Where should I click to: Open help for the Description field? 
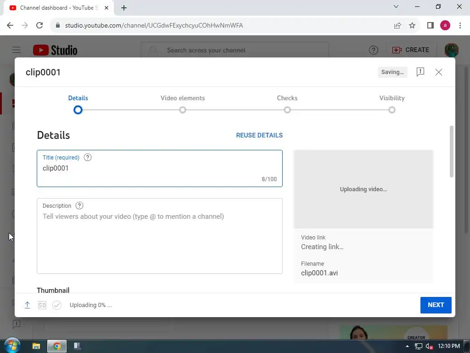79,205
